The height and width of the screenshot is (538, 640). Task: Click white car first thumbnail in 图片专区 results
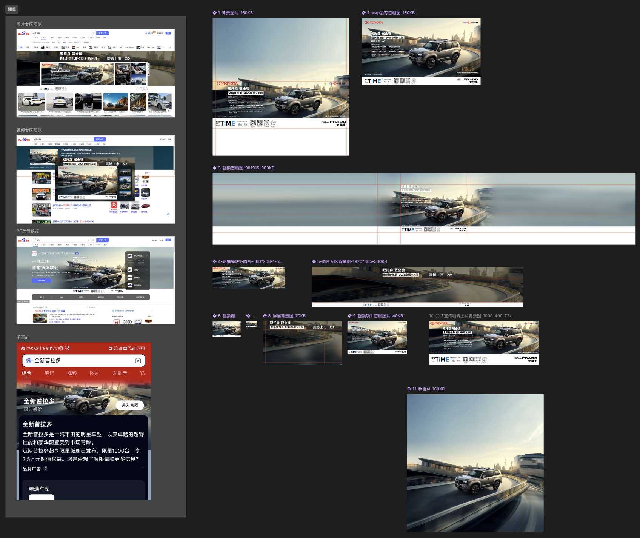click(x=32, y=101)
